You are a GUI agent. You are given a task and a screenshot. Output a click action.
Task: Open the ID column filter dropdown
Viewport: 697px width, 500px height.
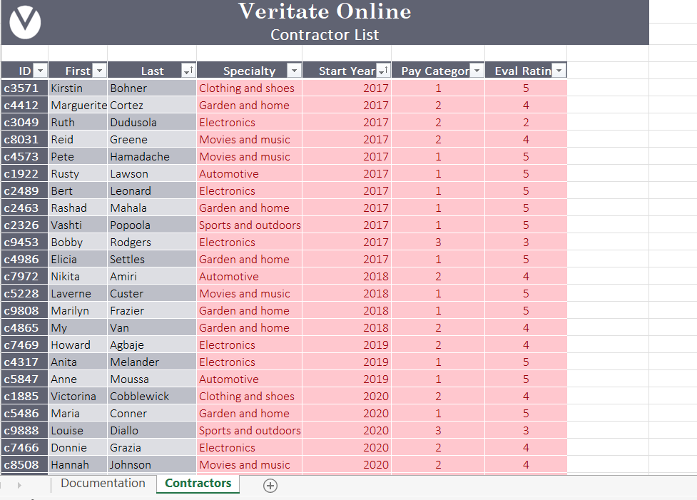41,70
